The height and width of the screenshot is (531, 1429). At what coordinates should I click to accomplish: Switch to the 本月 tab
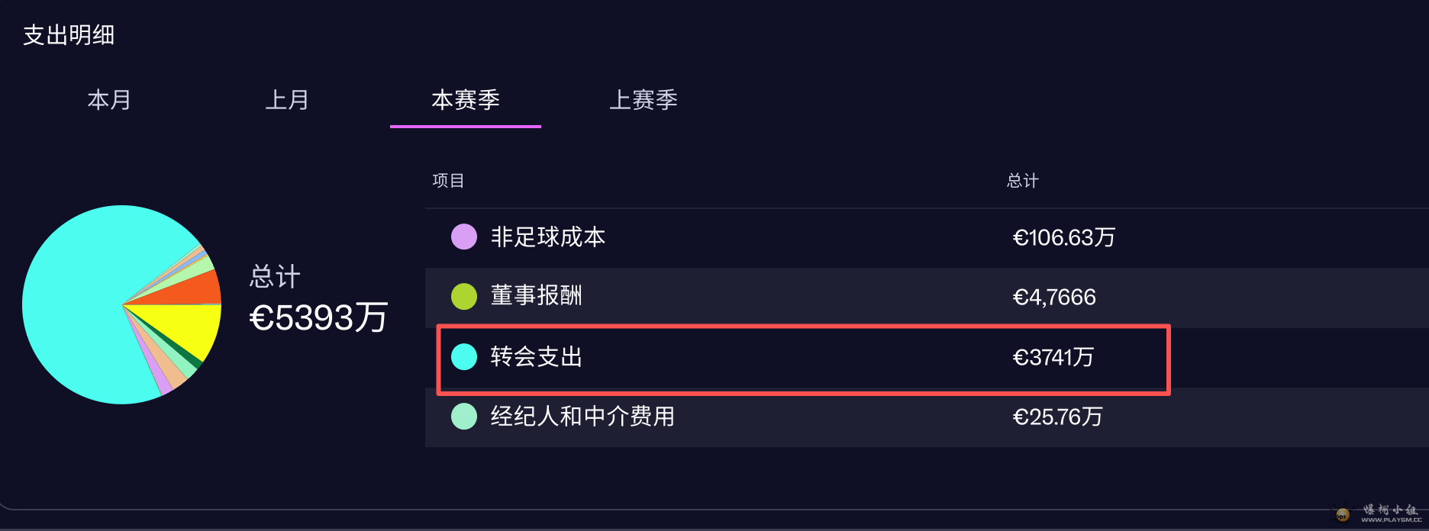pos(109,100)
